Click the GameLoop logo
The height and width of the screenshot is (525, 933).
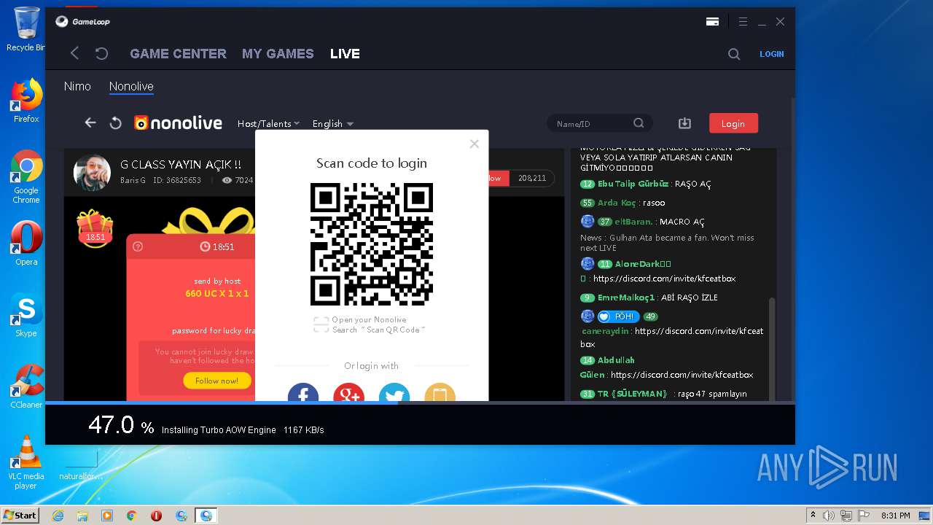coord(83,22)
